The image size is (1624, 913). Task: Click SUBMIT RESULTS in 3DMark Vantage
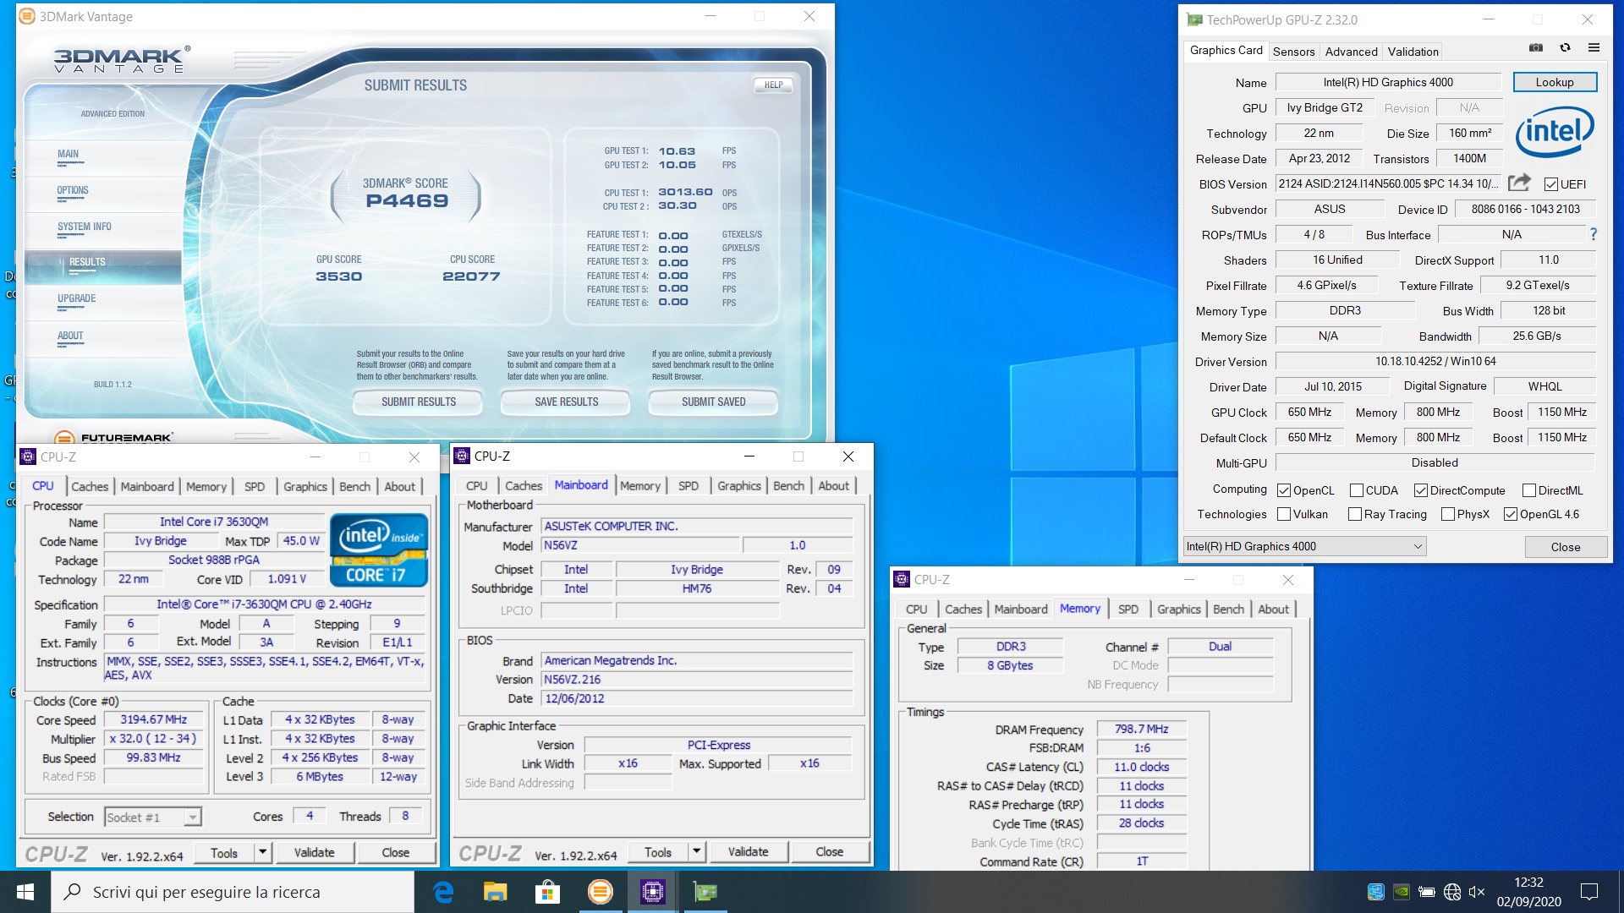tap(419, 402)
